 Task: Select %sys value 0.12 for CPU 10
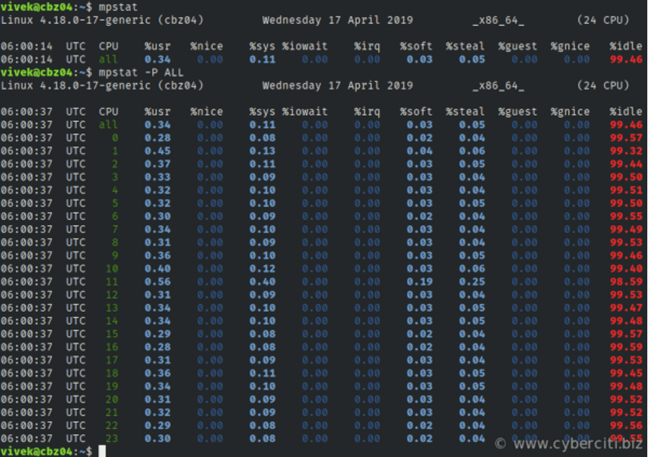coord(262,269)
